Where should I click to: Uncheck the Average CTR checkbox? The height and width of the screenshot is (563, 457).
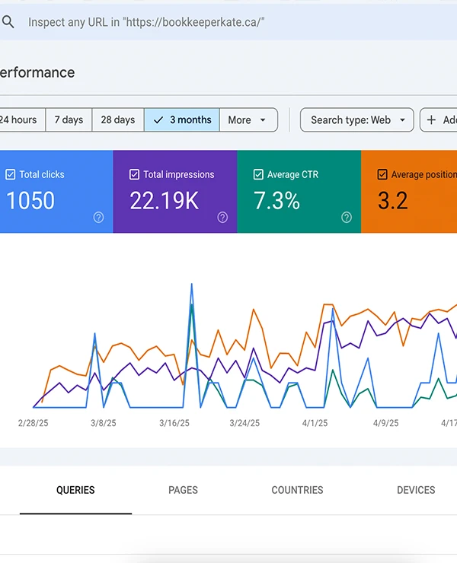tap(258, 174)
